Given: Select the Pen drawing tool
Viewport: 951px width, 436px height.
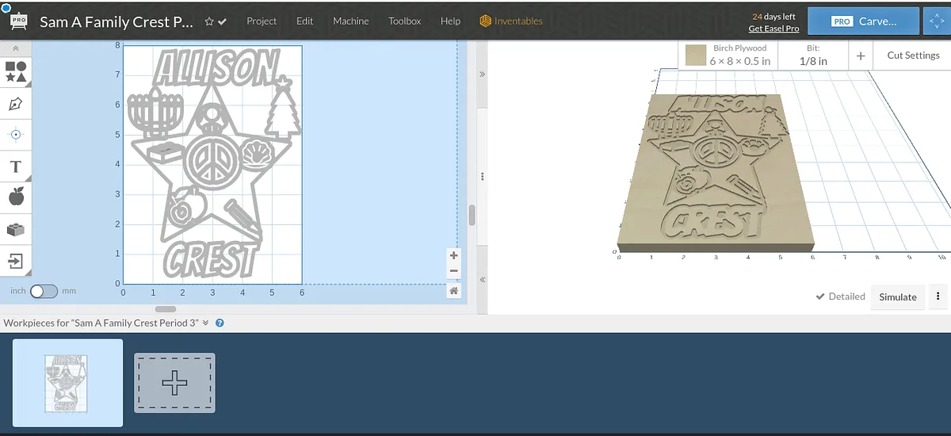Looking at the screenshot, I should 16,104.
